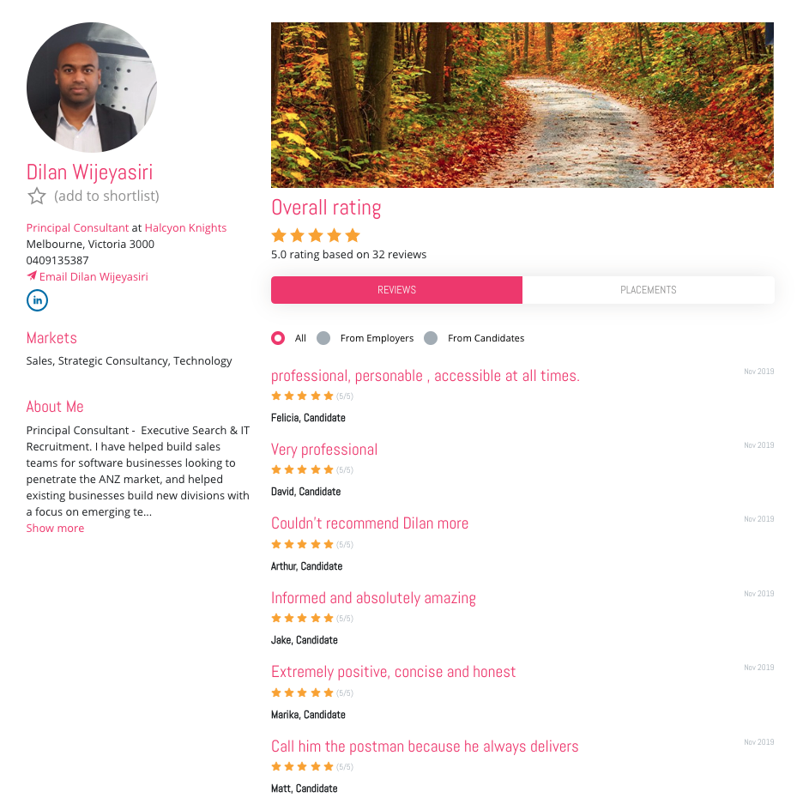Click the Principal Consultant link

coord(77,228)
